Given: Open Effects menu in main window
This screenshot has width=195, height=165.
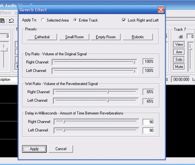Looking at the screenshot, I should point(5,13).
